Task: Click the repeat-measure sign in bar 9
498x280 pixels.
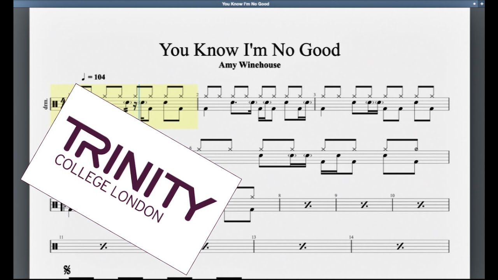Action: tap(364, 205)
